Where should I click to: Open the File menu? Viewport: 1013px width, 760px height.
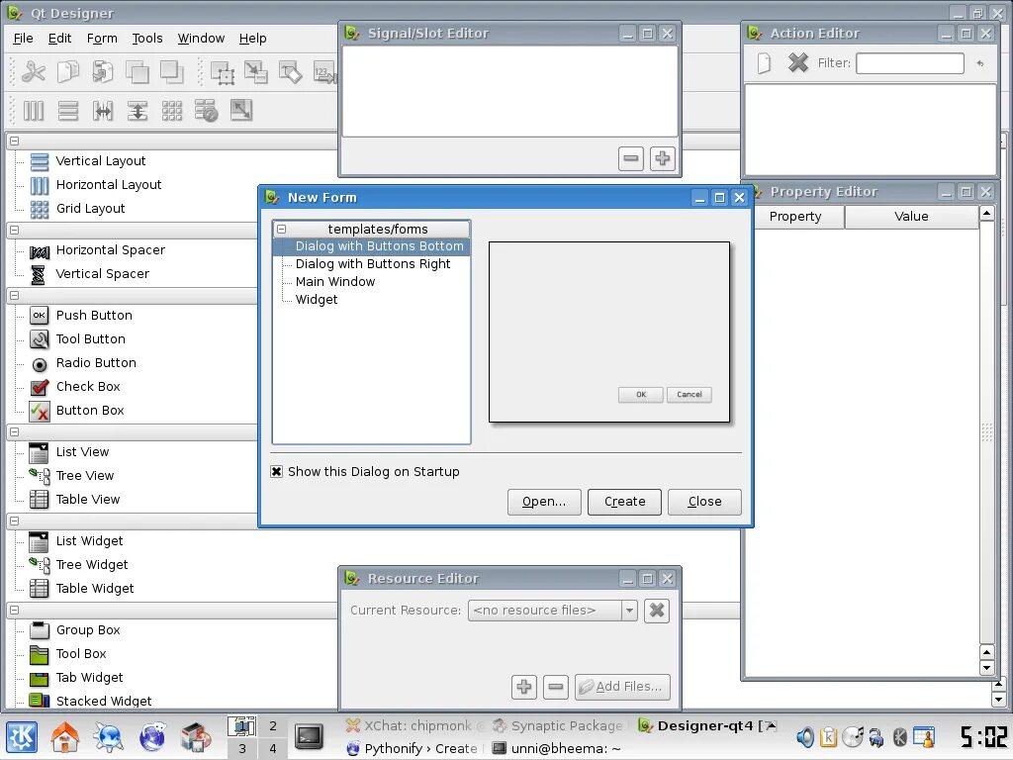point(23,39)
